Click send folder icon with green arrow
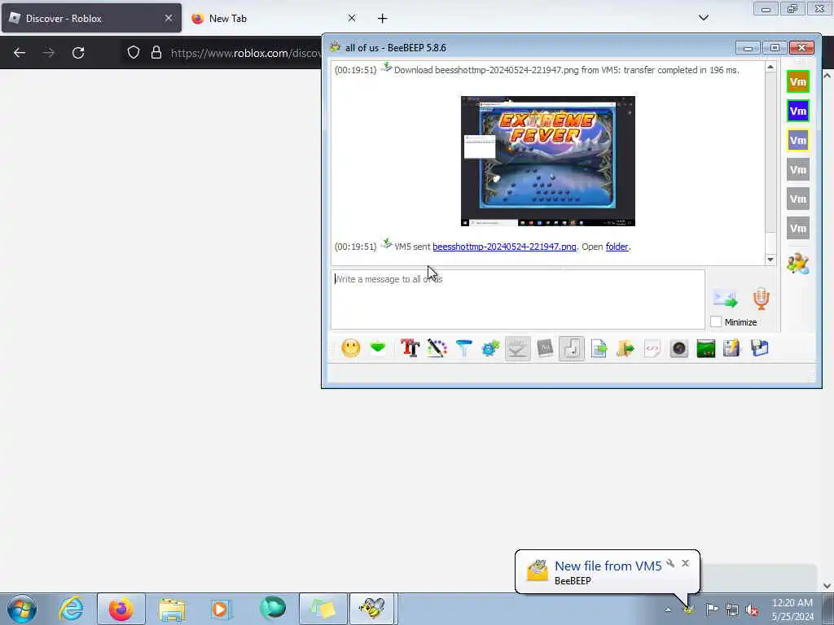834x625 pixels. point(625,348)
